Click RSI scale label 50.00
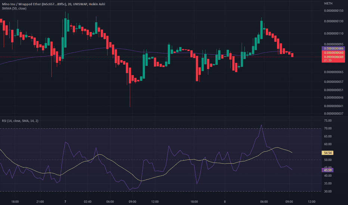348x205 pixels. pyautogui.click(x=328, y=160)
